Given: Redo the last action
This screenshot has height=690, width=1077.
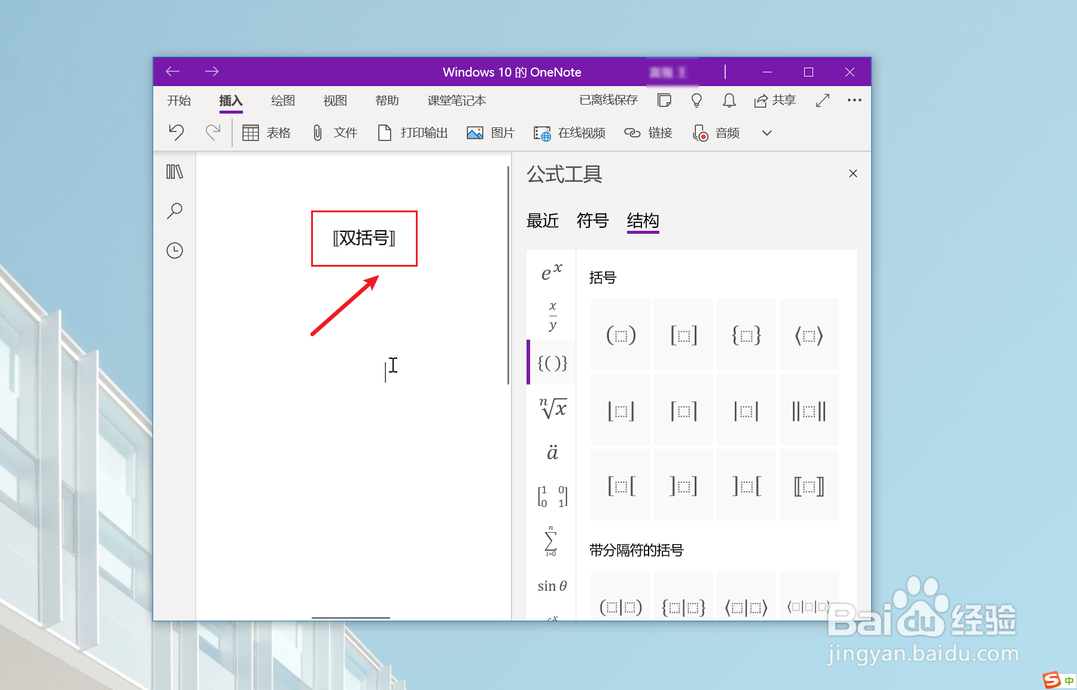Looking at the screenshot, I should click(213, 132).
